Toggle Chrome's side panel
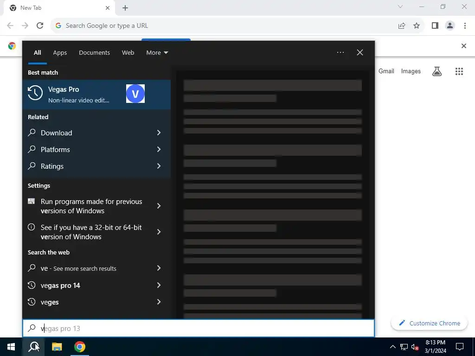The height and width of the screenshot is (356, 475). (435, 25)
